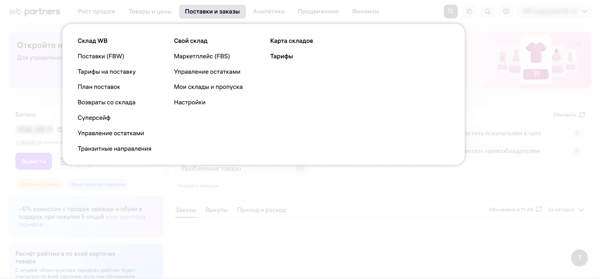Click the Вывести button

[x=34, y=161]
